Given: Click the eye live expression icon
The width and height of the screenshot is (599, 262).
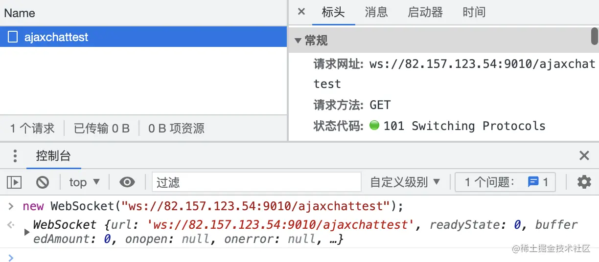Looking at the screenshot, I should click(127, 182).
